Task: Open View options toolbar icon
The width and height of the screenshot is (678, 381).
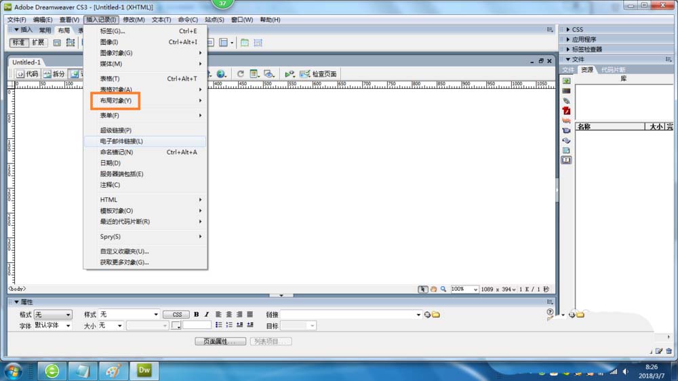Action: point(254,74)
